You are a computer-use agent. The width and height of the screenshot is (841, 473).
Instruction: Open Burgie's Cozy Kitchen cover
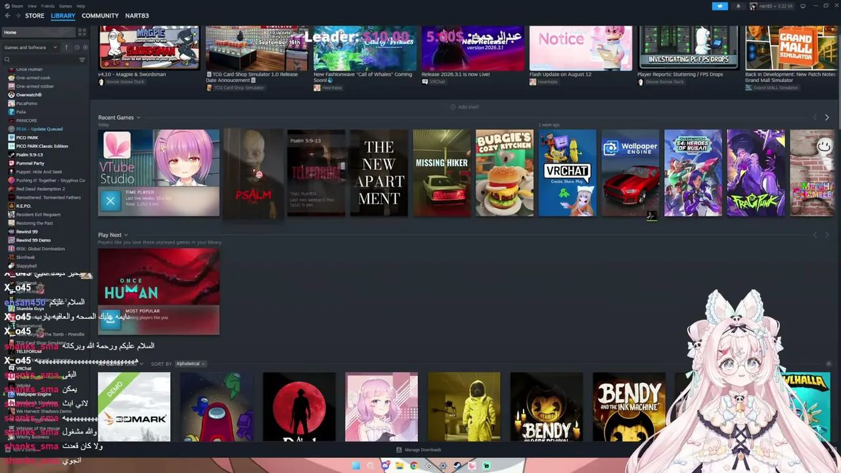tap(505, 173)
